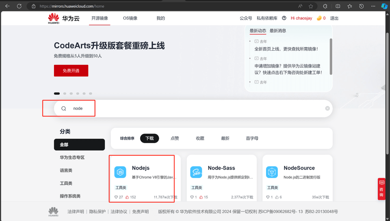Clear the search box with the X icon

[x=327, y=109]
